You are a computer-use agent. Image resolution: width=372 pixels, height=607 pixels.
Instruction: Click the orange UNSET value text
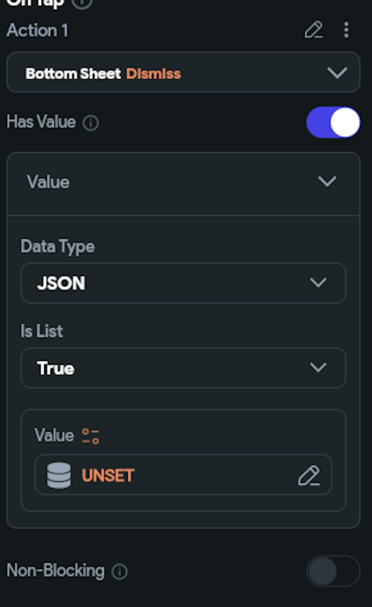point(108,475)
